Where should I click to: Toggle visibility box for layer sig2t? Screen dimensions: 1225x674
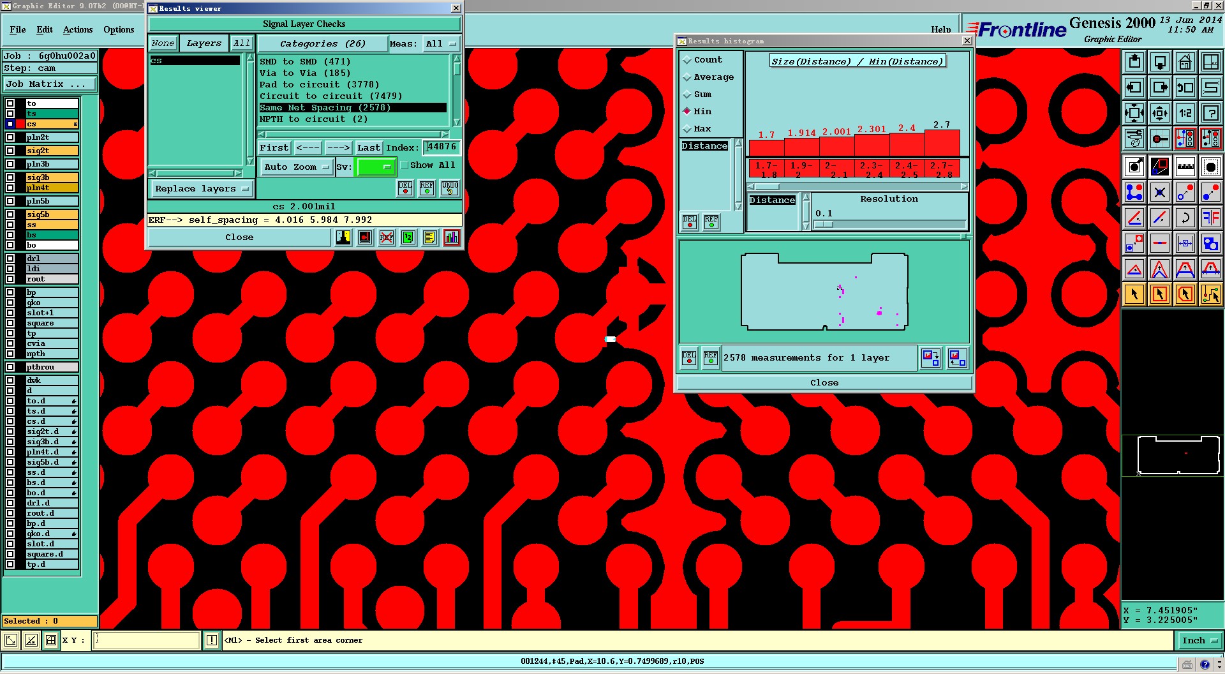click(x=10, y=151)
